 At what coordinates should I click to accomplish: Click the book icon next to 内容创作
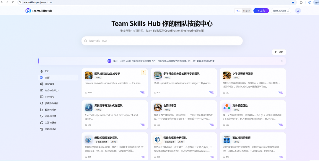pos(42,97)
